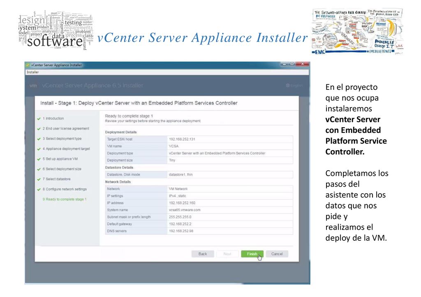Click the vCenter installer title bar icon

pos(28,65)
